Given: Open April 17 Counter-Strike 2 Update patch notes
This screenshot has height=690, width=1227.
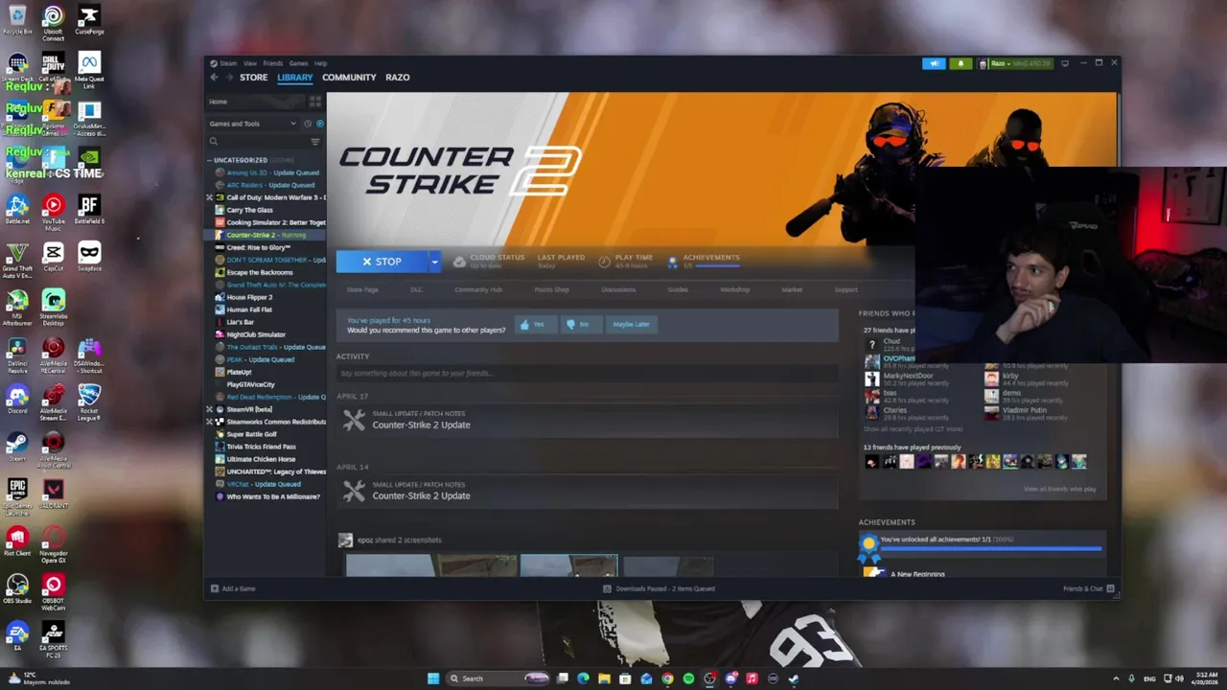Looking at the screenshot, I should tap(587, 420).
